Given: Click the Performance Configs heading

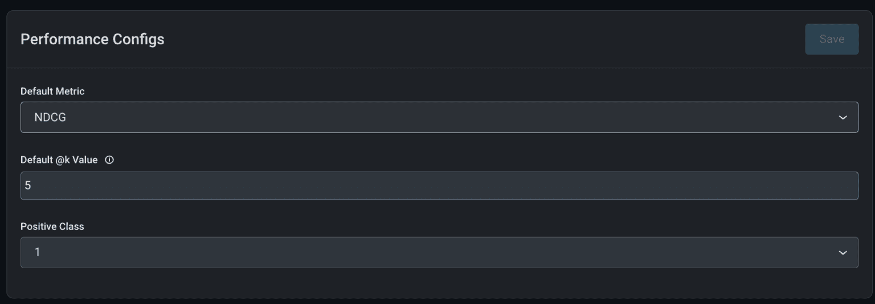Looking at the screenshot, I should tap(92, 39).
